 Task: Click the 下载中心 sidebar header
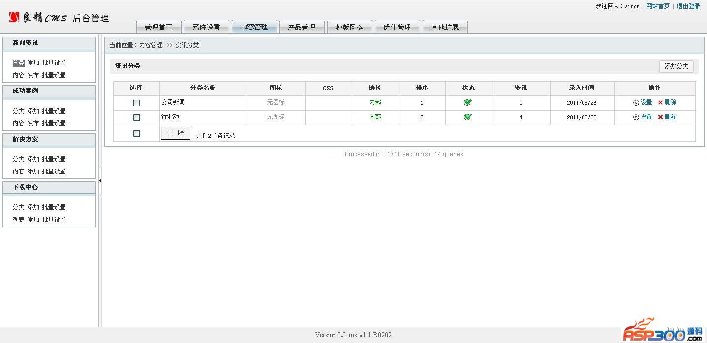(49, 187)
